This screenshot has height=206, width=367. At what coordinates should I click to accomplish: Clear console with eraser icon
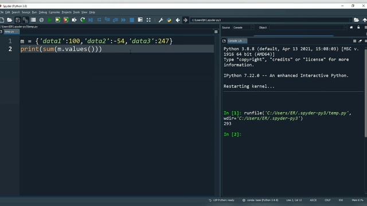[x=360, y=41]
